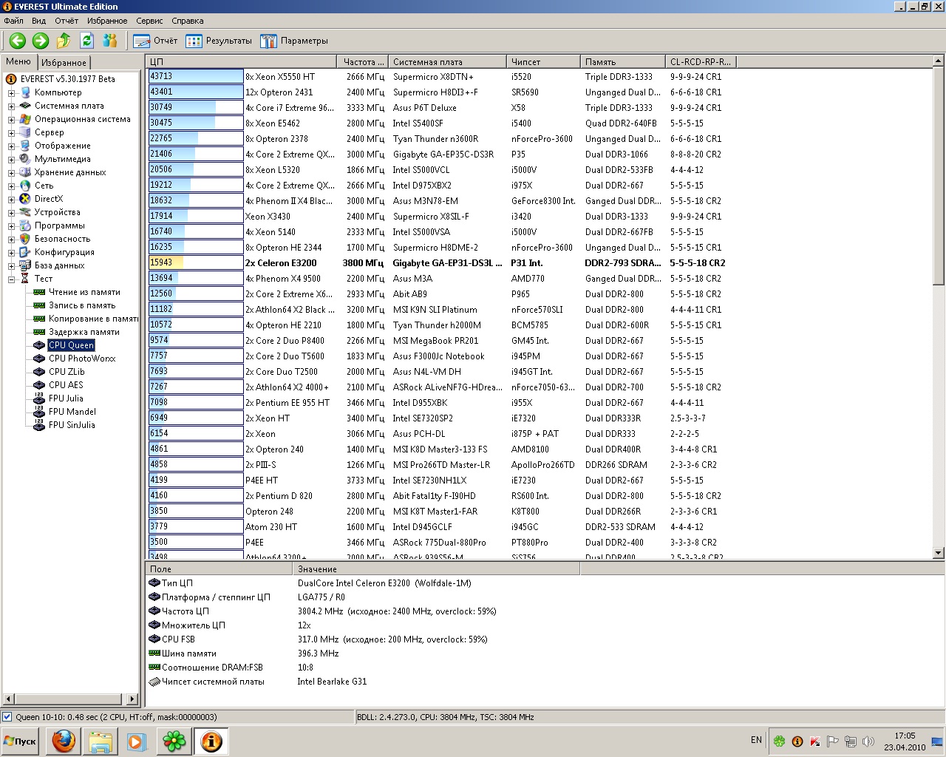Click the 30749 Core i7 Extreme score bar
The width and height of the screenshot is (946, 757).
click(196, 108)
